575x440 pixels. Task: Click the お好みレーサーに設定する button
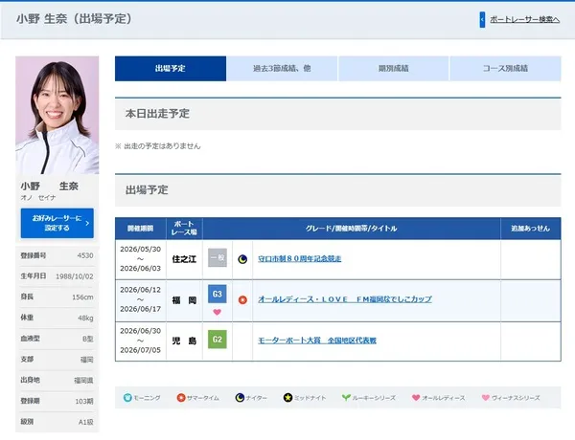[57, 223]
